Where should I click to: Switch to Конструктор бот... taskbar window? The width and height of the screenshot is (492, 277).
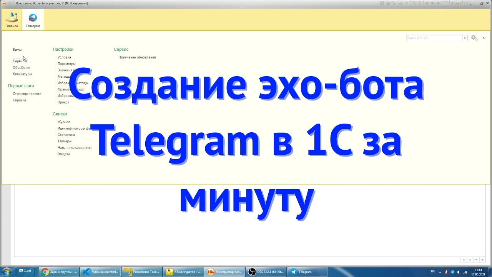[x=225, y=272]
